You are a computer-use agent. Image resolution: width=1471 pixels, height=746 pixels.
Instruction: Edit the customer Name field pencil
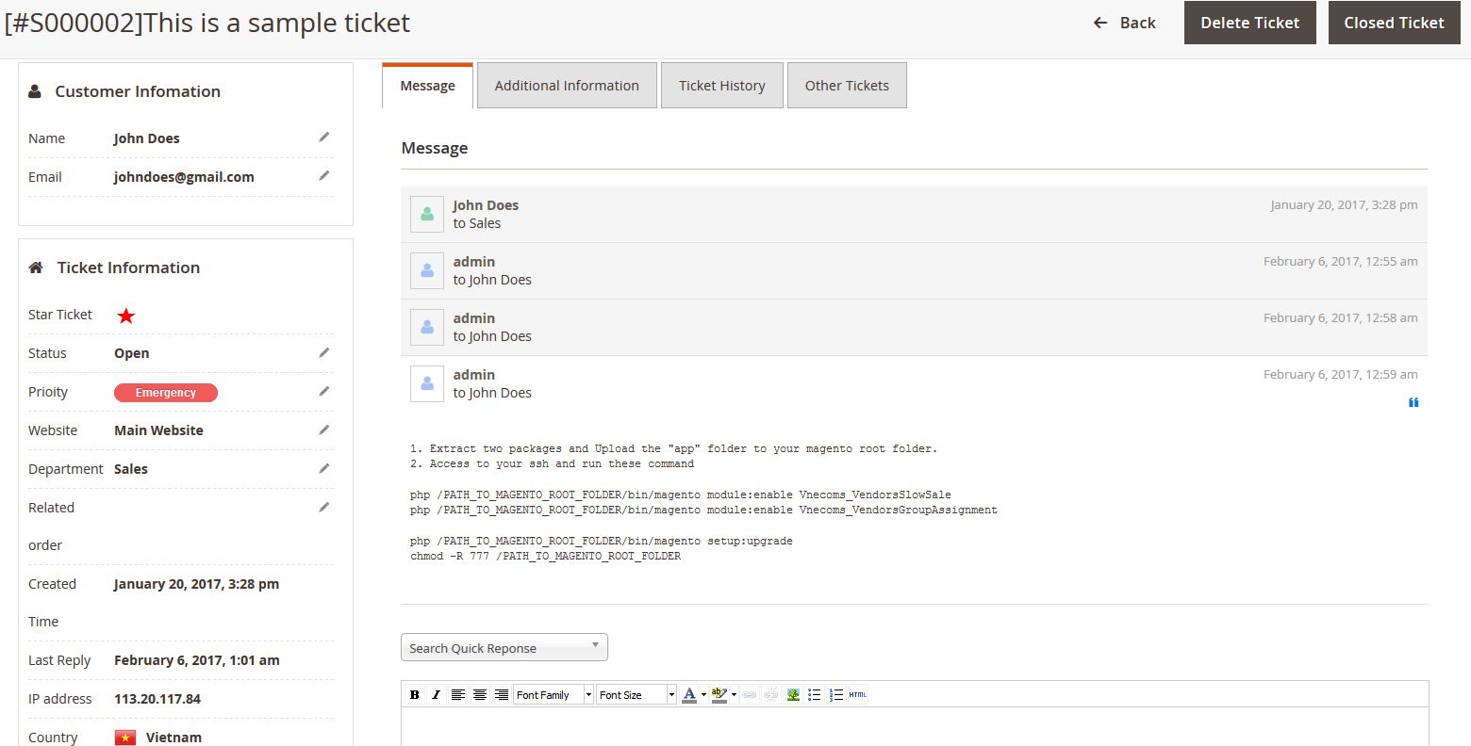pos(324,137)
